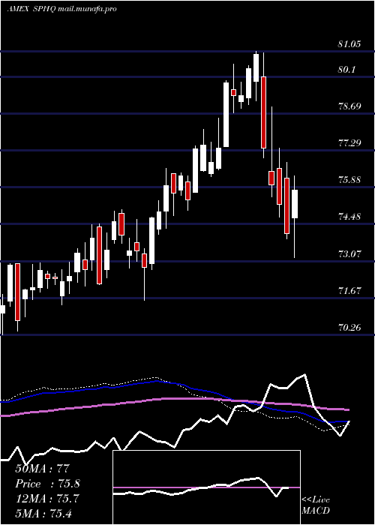Select the 71.67 price level label

click(x=349, y=291)
